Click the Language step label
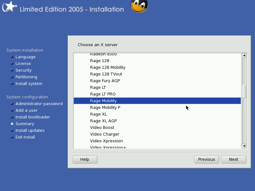 click(x=25, y=57)
